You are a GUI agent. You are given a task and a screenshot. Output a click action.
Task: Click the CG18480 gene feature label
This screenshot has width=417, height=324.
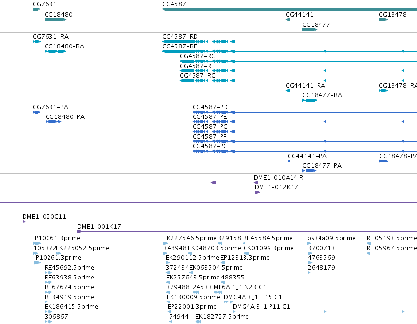point(58,15)
